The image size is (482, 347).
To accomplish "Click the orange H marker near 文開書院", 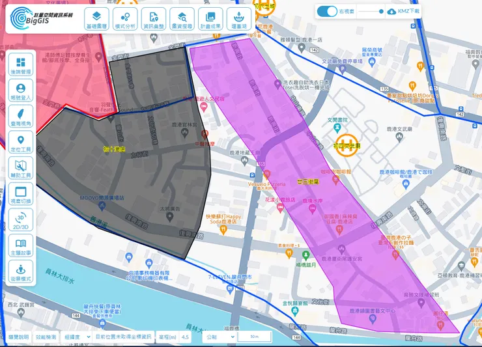I will pos(347,146).
